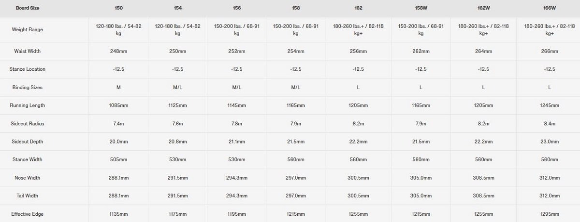This screenshot has height=222, width=580.
Task: Select the Stance Location row label
Action: tap(28, 69)
